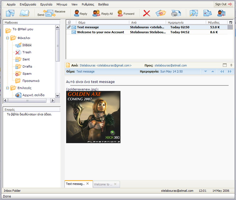
Task: Open the address book icon in toolbar
Action: click(x=24, y=13)
